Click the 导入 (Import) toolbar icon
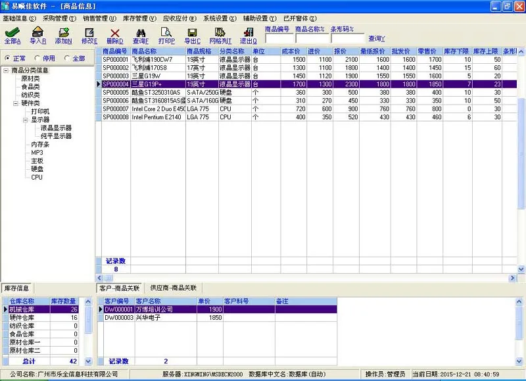526x381 pixels. tap(37, 32)
